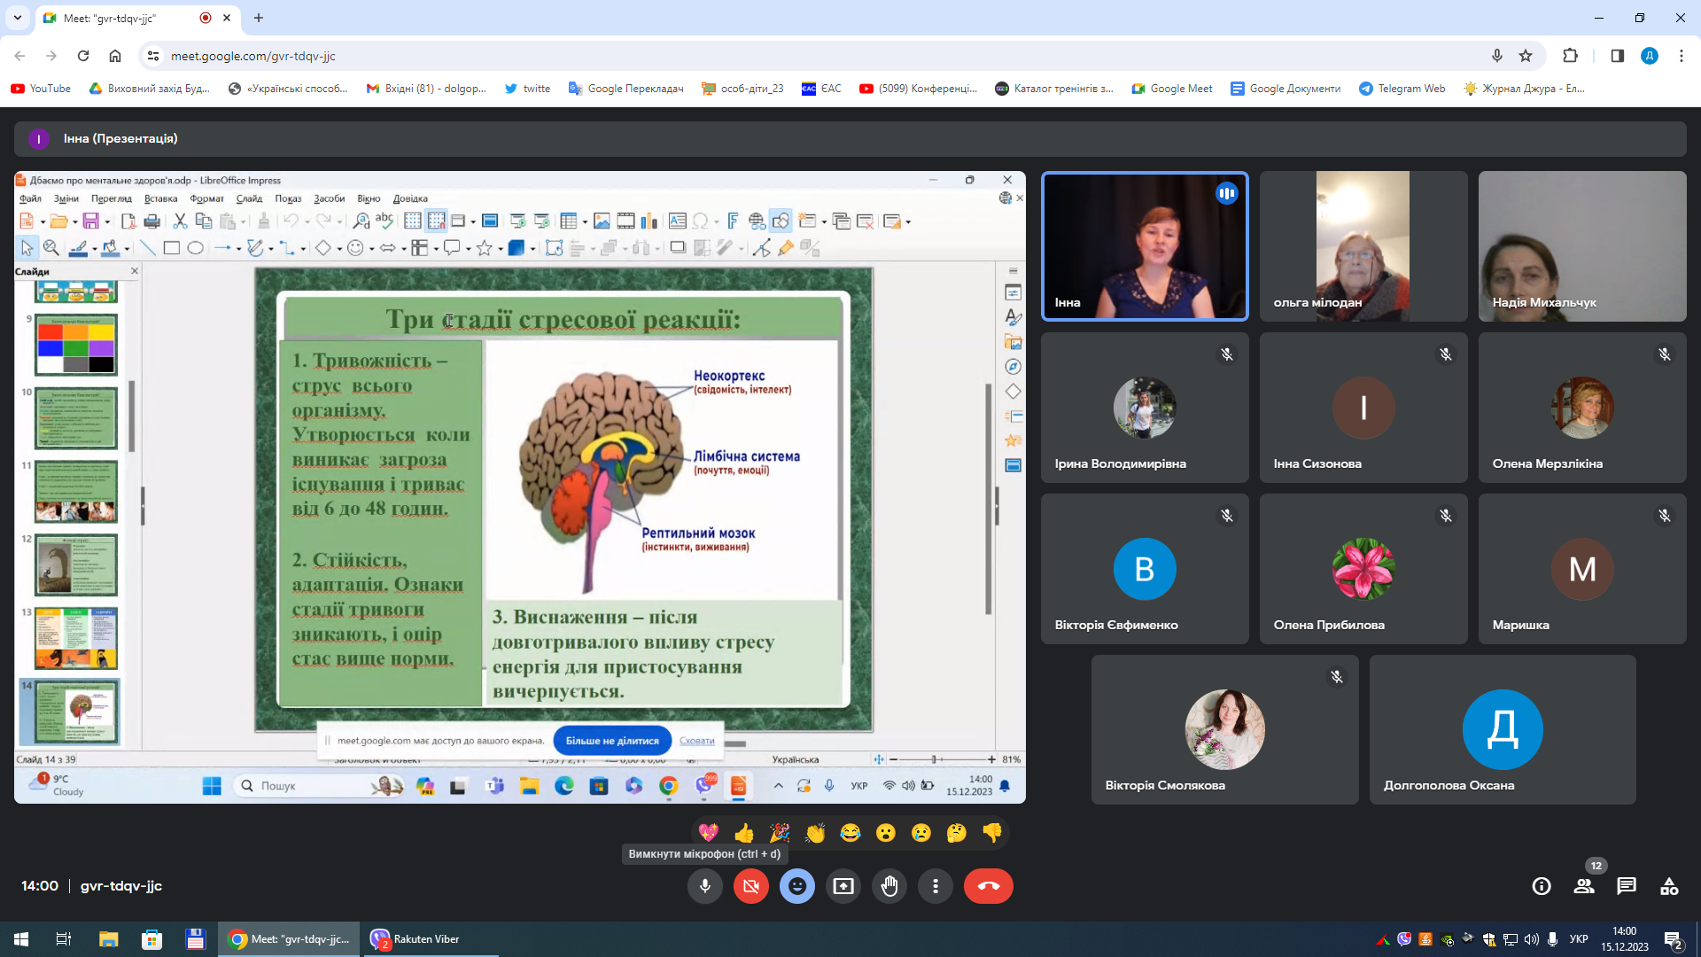The height and width of the screenshot is (957, 1701).
Task: Open the Вставка menu in the shared LibreOffice window
Action: (161, 198)
